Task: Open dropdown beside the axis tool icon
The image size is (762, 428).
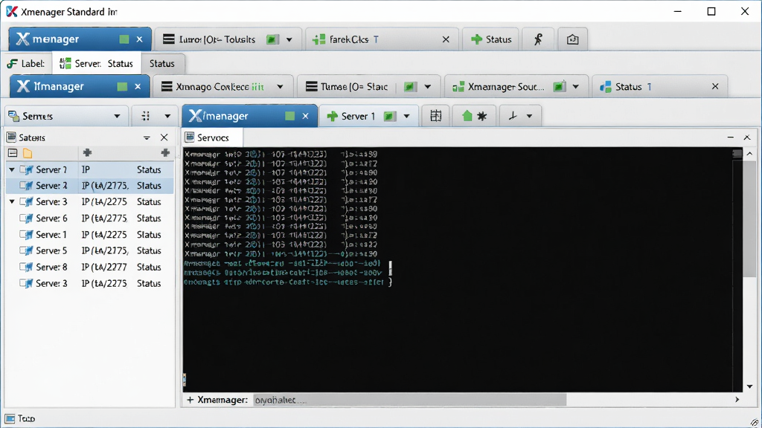Action: (x=529, y=116)
